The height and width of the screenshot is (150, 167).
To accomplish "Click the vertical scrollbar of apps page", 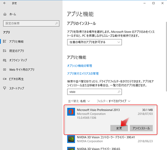I will click(166, 57).
